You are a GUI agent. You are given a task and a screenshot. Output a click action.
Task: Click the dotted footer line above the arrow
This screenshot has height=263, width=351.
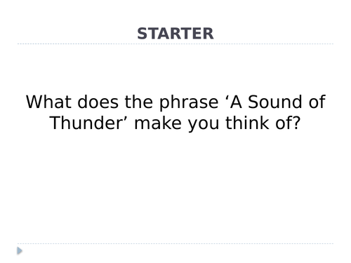[x=175, y=243]
